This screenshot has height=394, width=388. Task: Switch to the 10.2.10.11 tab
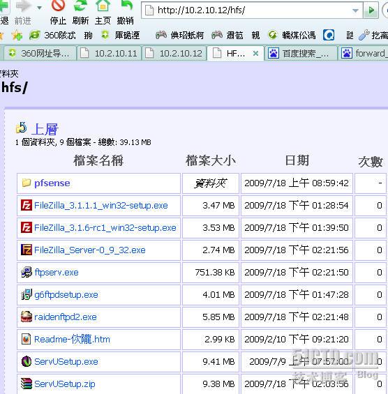109,53
